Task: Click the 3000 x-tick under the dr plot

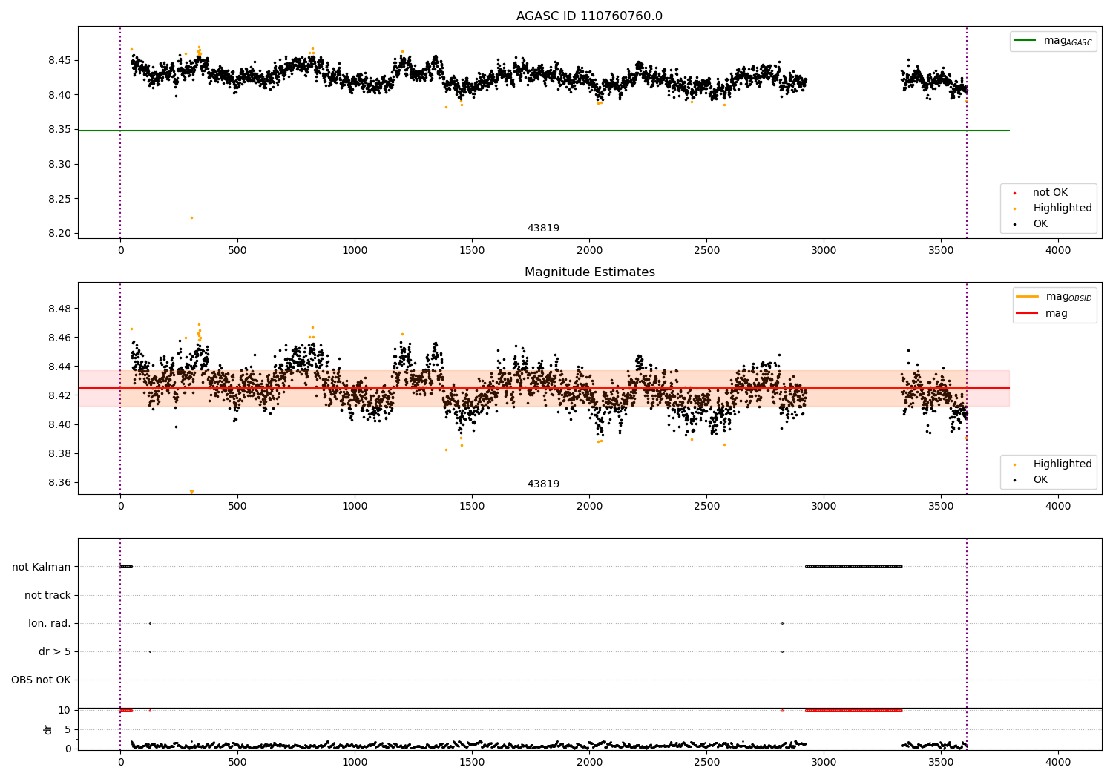Action: [x=824, y=762]
